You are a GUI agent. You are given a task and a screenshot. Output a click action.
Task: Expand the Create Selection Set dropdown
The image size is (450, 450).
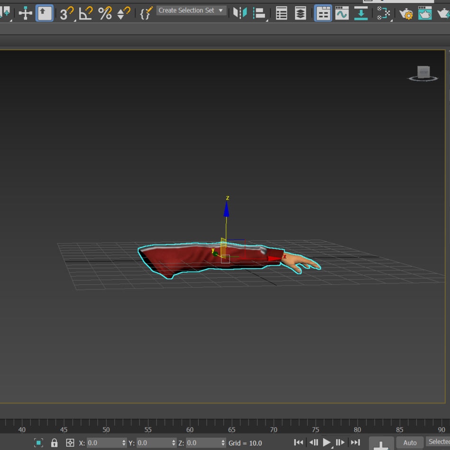(220, 10)
